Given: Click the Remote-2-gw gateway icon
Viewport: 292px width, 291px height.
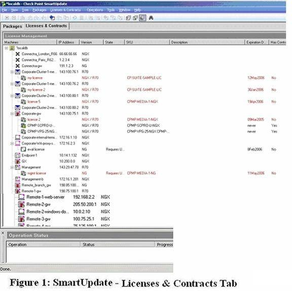Looking at the screenshot, I should (21, 204).
